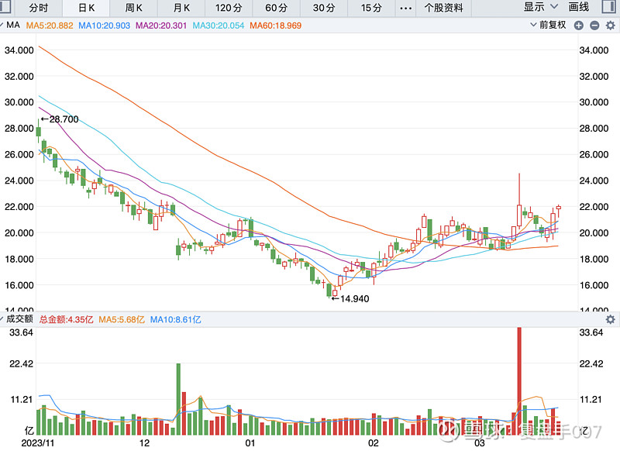Collapse the MA indicator chevron
The height and width of the screenshot is (451, 620).
[x=2, y=25]
